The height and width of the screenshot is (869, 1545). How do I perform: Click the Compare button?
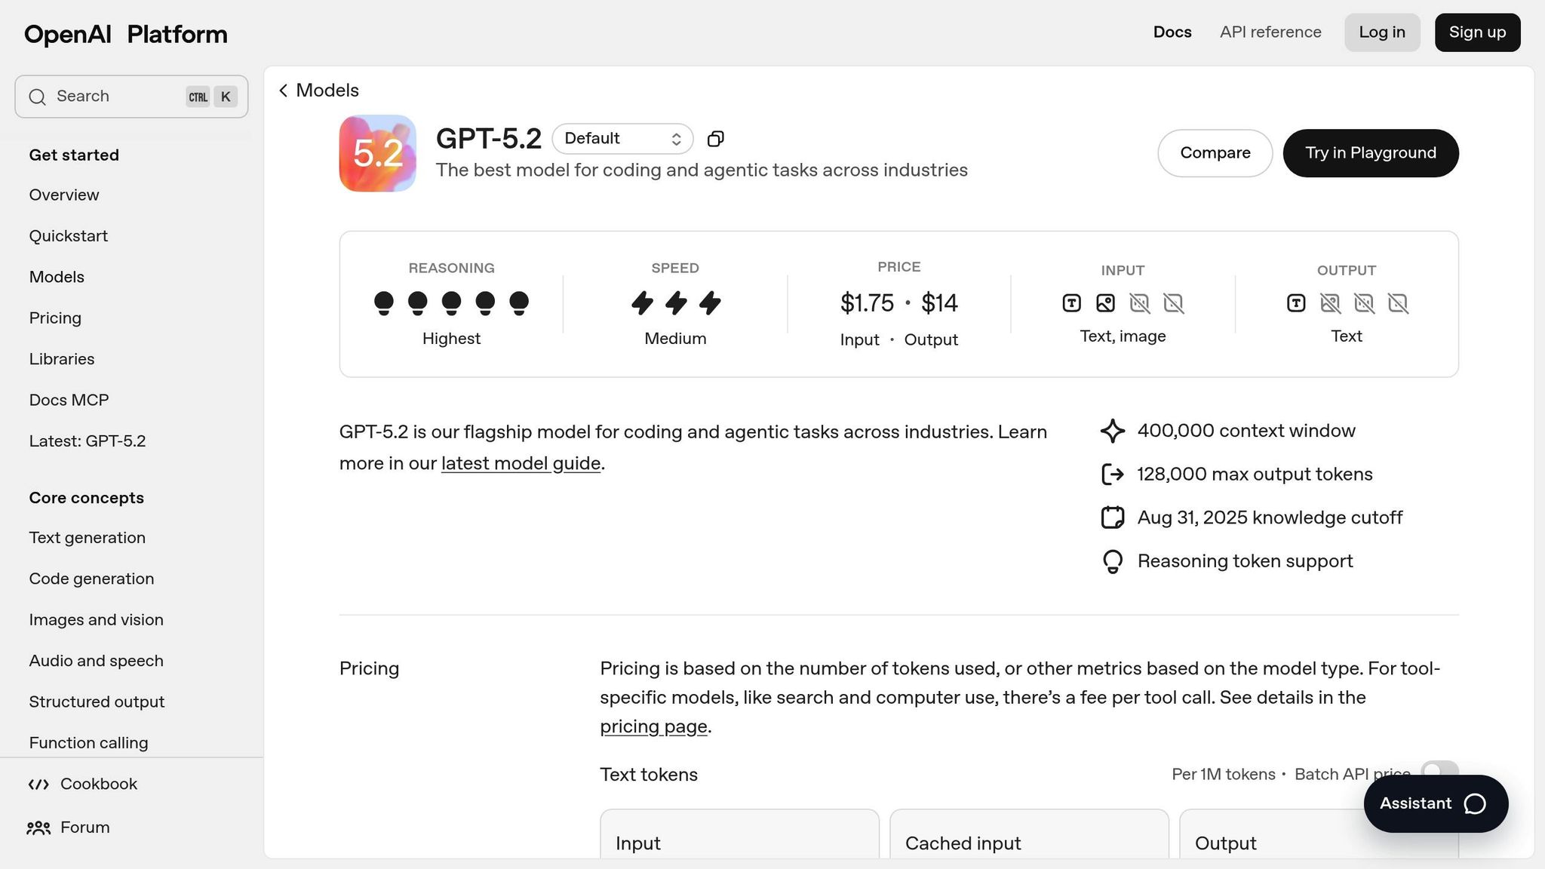[1215, 153]
